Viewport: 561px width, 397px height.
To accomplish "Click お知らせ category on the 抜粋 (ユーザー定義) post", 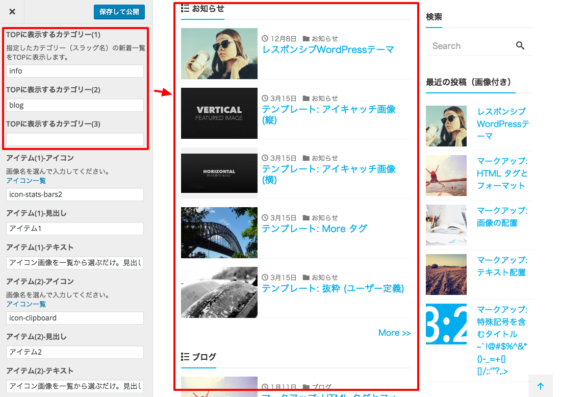I will pos(324,278).
